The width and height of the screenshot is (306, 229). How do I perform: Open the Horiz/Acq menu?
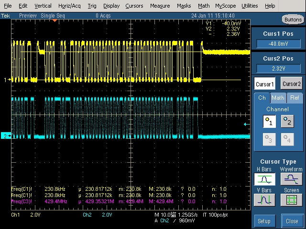tap(69, 6)
